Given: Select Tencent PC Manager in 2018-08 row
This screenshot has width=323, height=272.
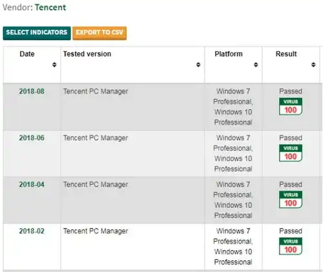Looking at the screenshot, I should (96, 91).
